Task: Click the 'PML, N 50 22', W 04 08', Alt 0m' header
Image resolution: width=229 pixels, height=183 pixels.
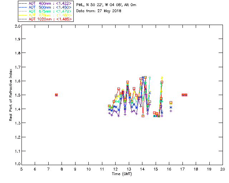Action: tap(106, 5)
